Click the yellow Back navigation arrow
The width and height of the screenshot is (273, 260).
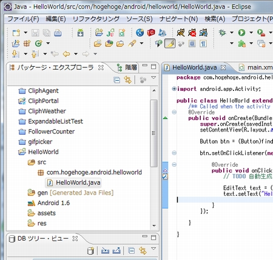pos(66,54)
